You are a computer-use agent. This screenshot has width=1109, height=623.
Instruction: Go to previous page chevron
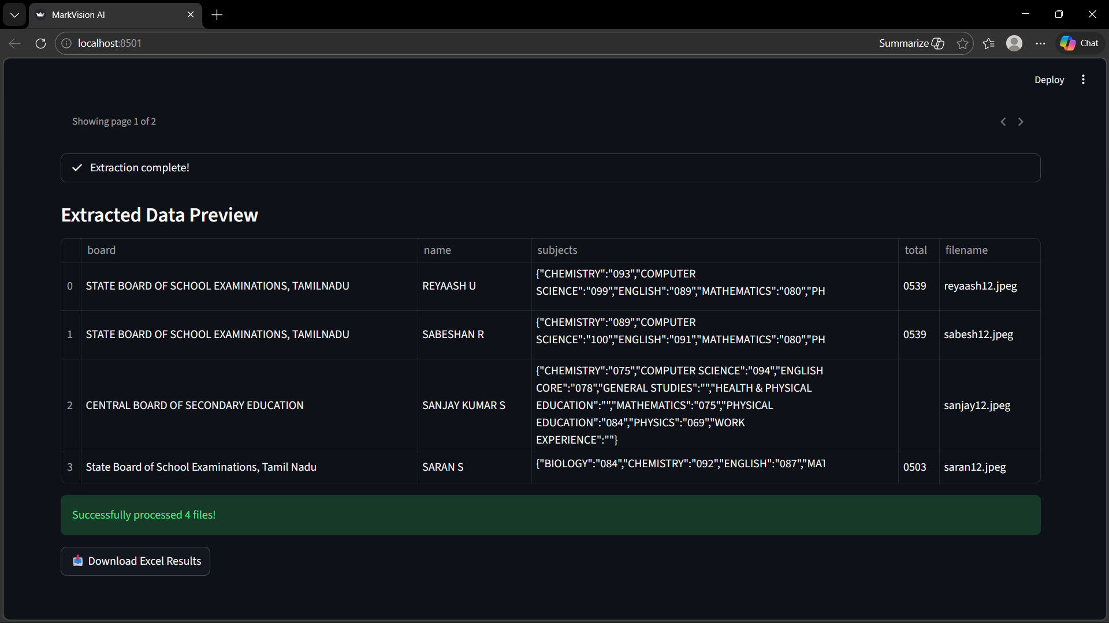click(1003, 122)
